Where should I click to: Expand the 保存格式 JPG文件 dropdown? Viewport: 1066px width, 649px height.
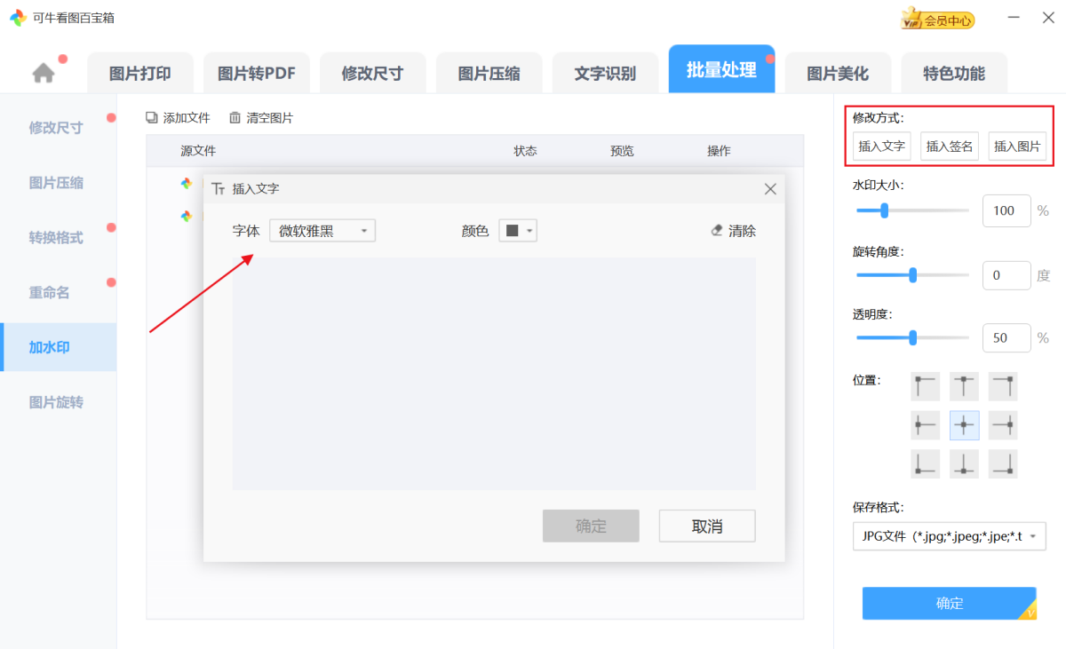(949, 536)
